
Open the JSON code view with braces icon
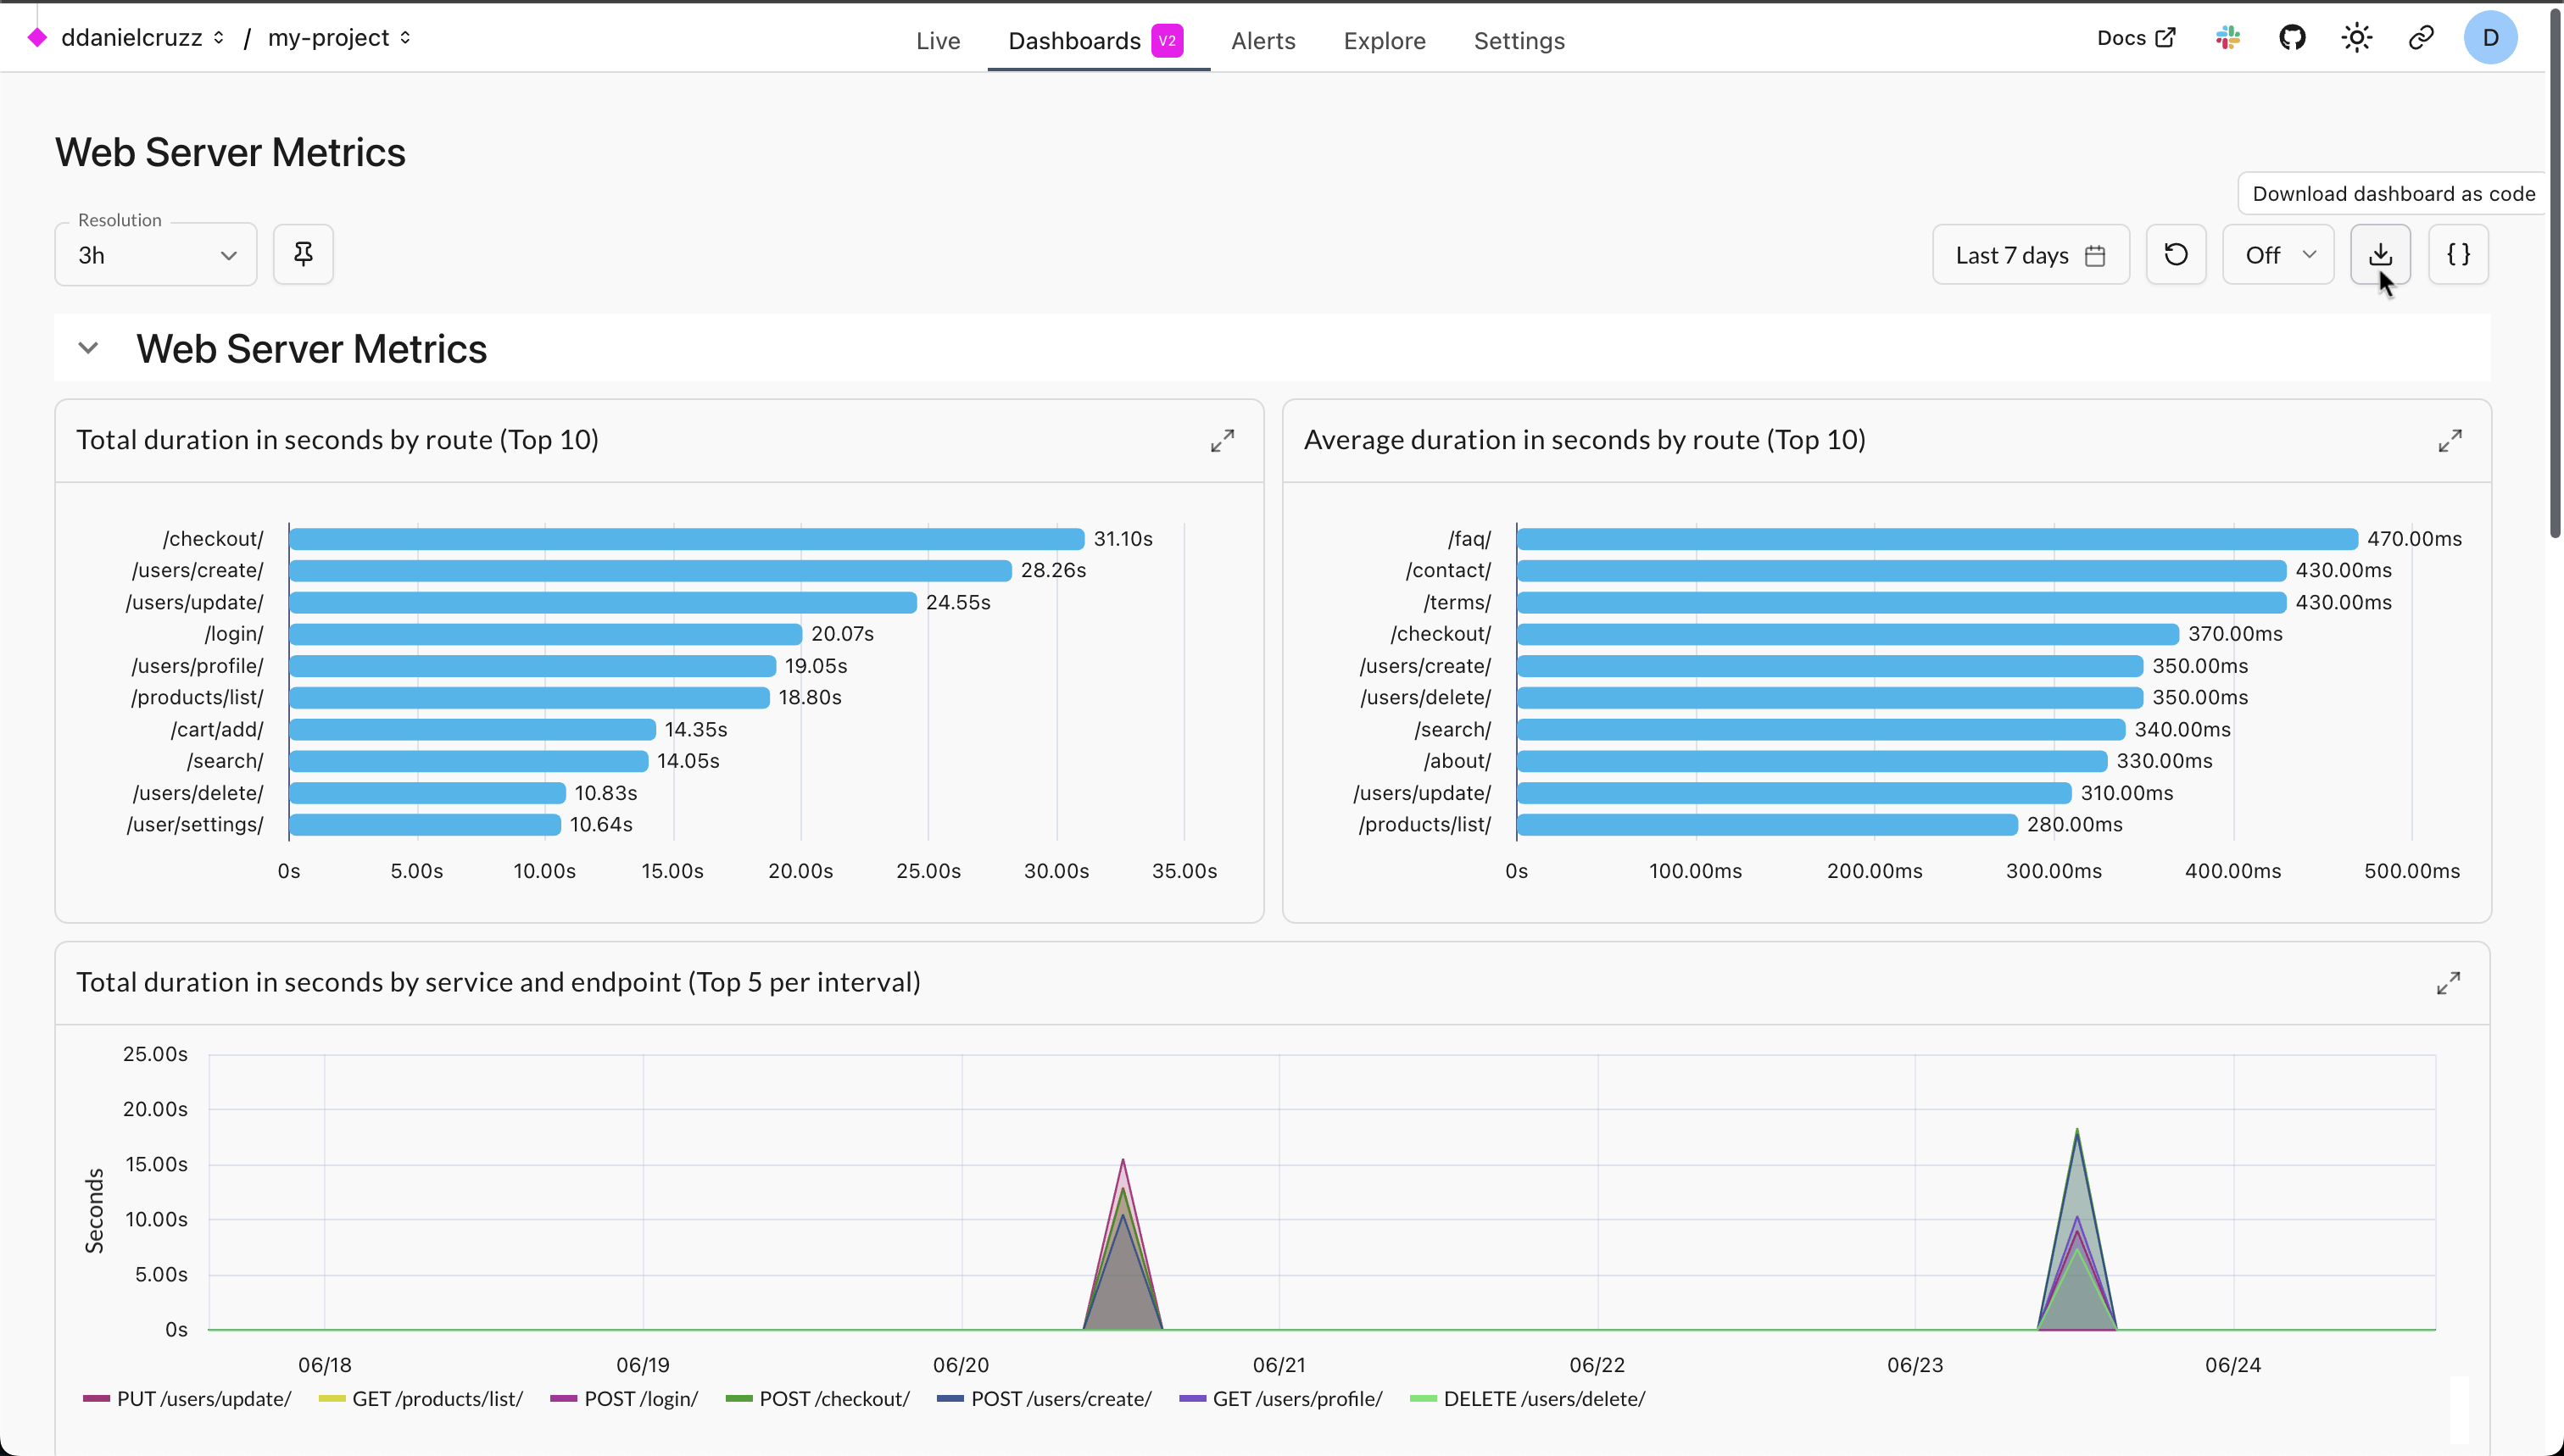[x=2459, y=254]
